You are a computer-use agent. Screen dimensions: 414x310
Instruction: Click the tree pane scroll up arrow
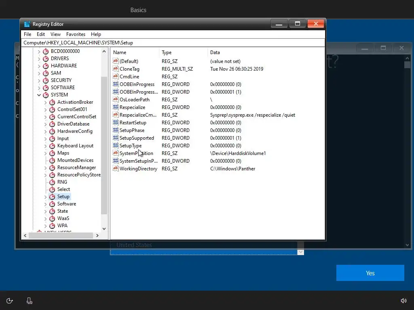(x=104, y=52)
